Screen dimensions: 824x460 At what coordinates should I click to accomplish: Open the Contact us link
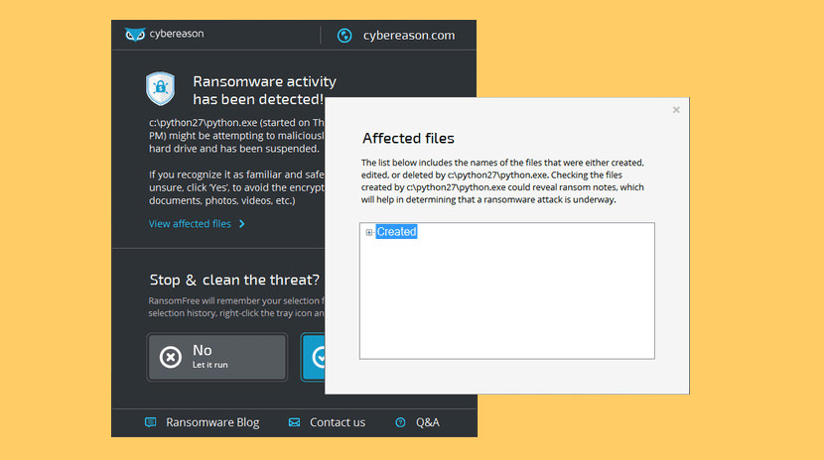(338, 422)
